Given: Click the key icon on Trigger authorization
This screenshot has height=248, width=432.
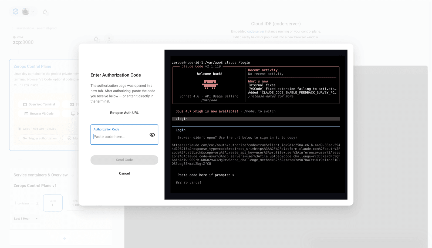Looking at the screenshot, I should pyautogui.click(x=25, y=138).
